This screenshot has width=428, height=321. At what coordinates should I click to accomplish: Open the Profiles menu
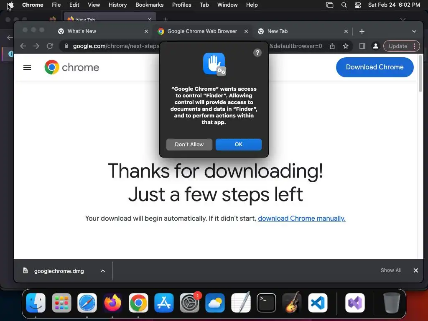[x=181, y=5]
